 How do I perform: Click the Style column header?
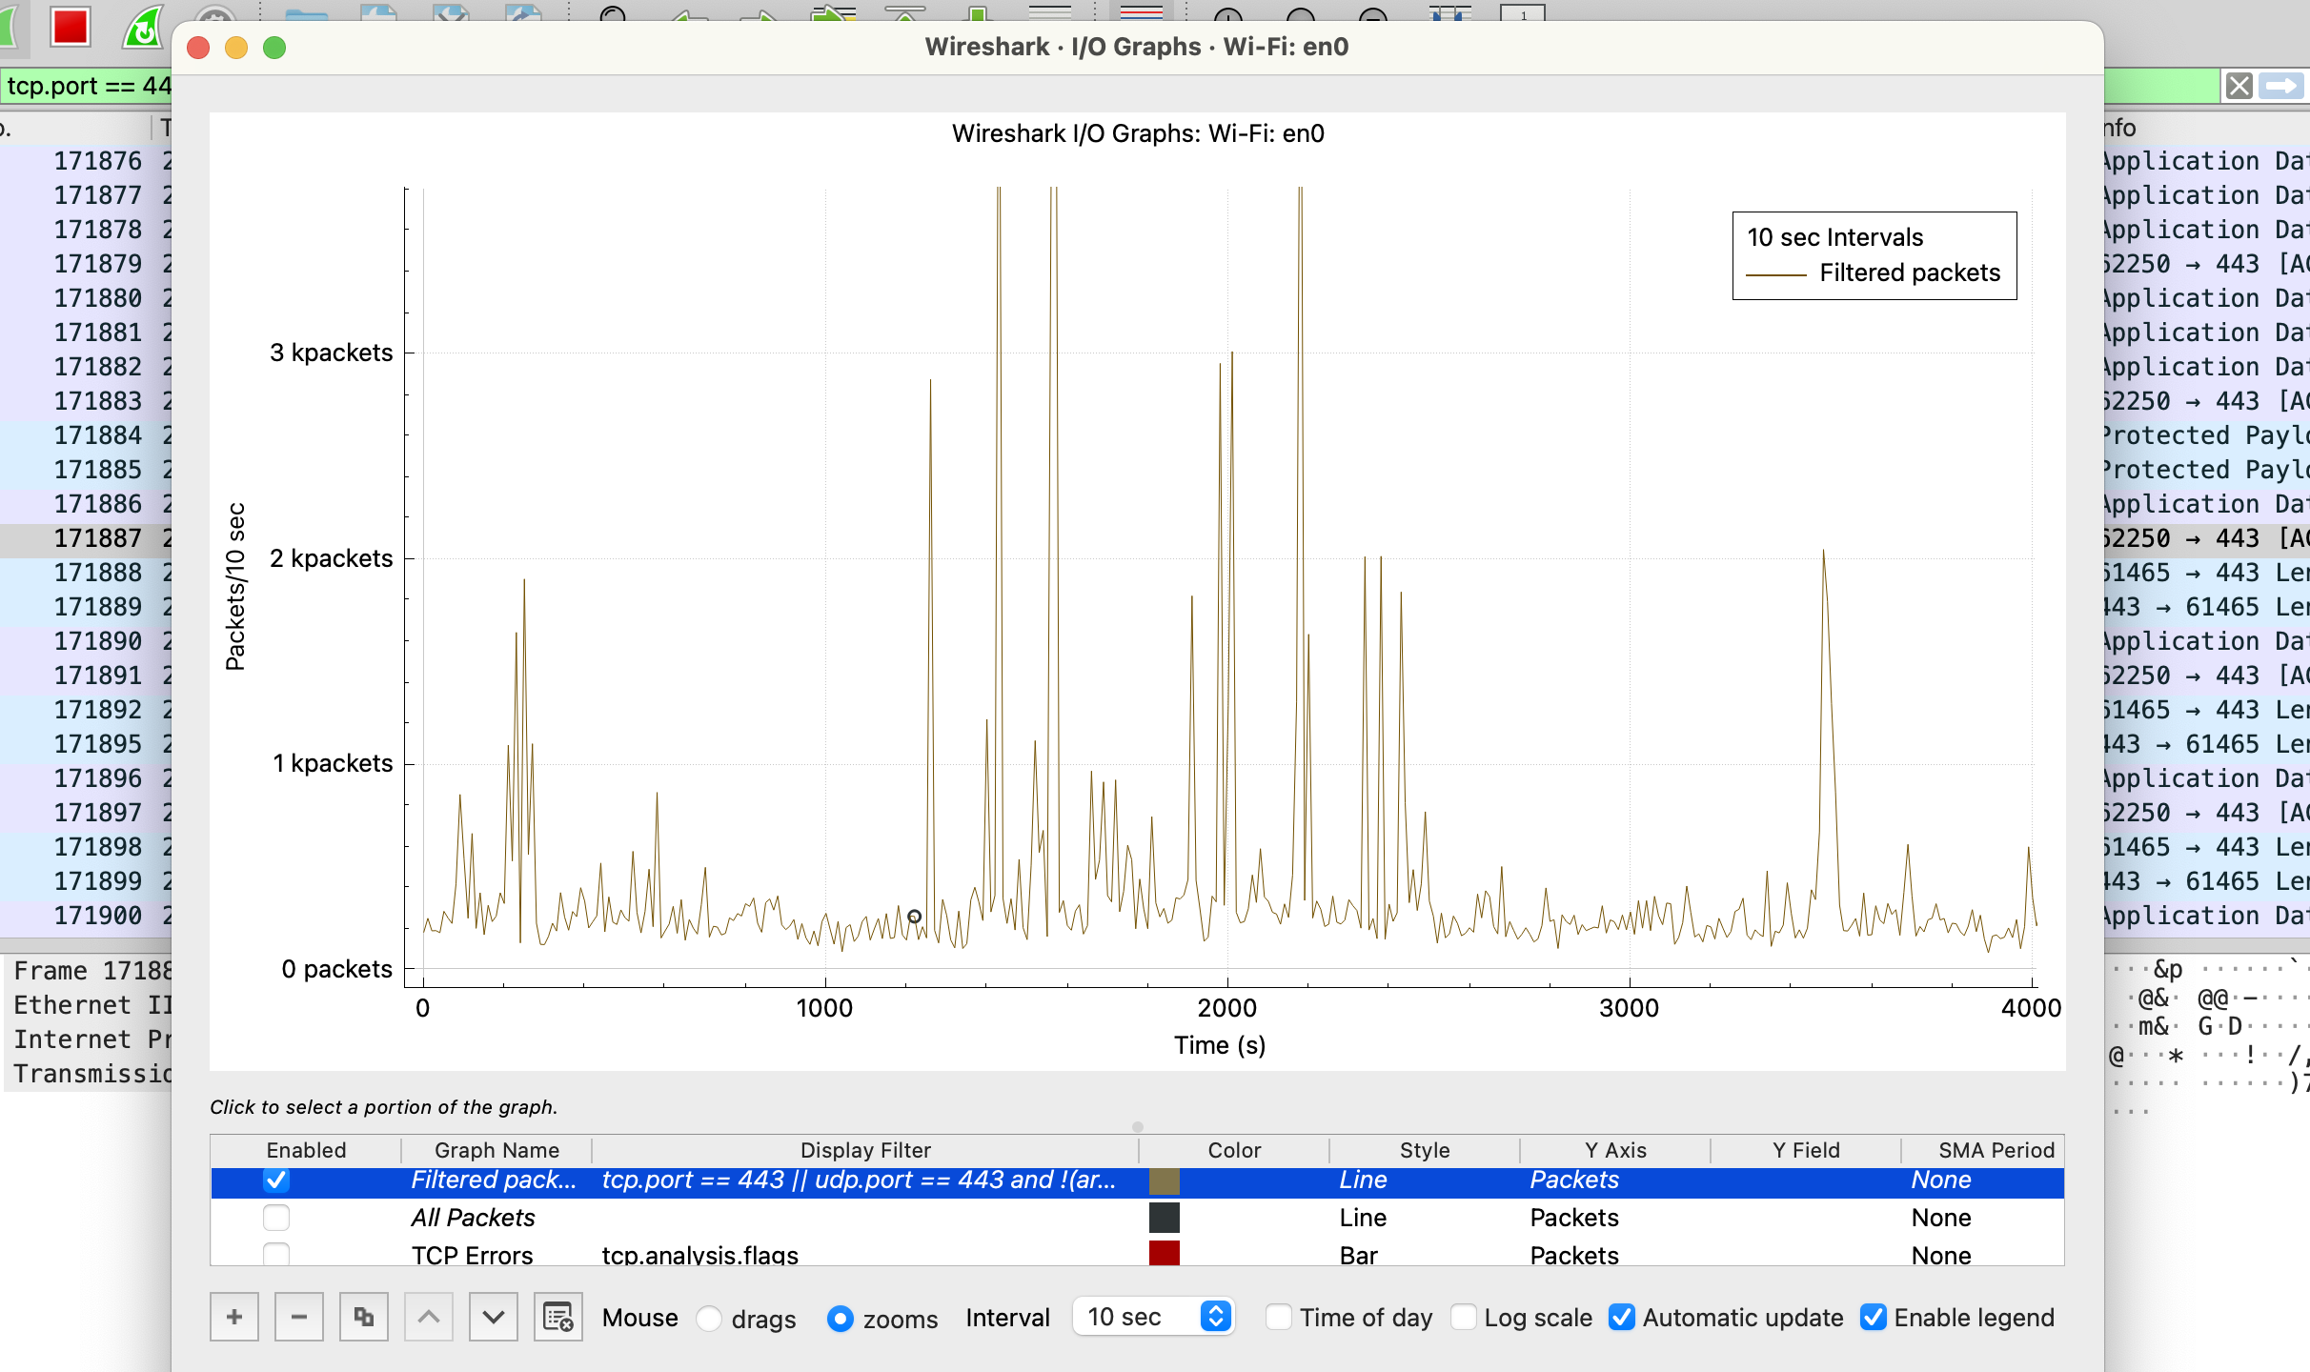pyautogui.click(x=1425, y=1150)
